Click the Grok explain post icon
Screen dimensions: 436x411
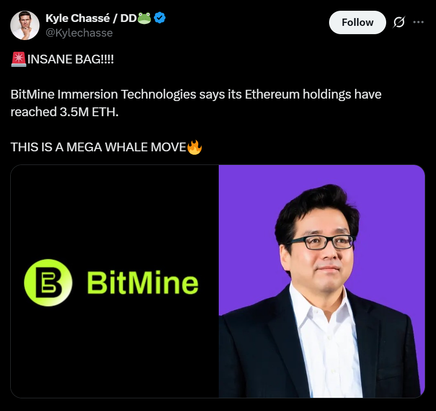(399, 22)
